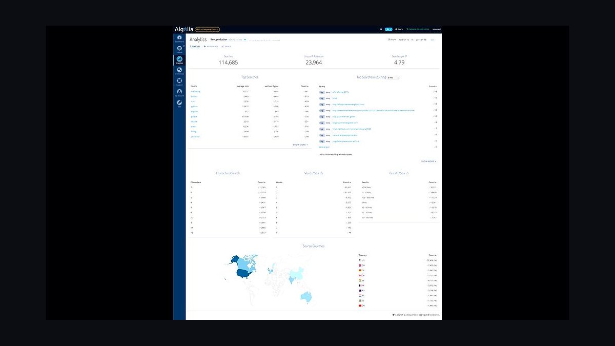Click the Average Hits column header

242,87
